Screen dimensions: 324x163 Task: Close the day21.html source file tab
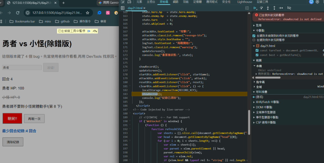point(144,8)
